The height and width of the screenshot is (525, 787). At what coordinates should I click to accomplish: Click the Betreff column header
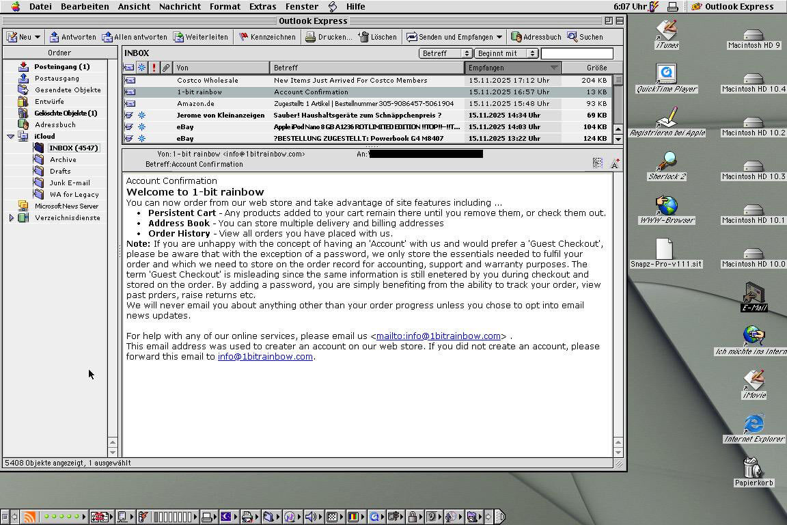coord(367,68)
